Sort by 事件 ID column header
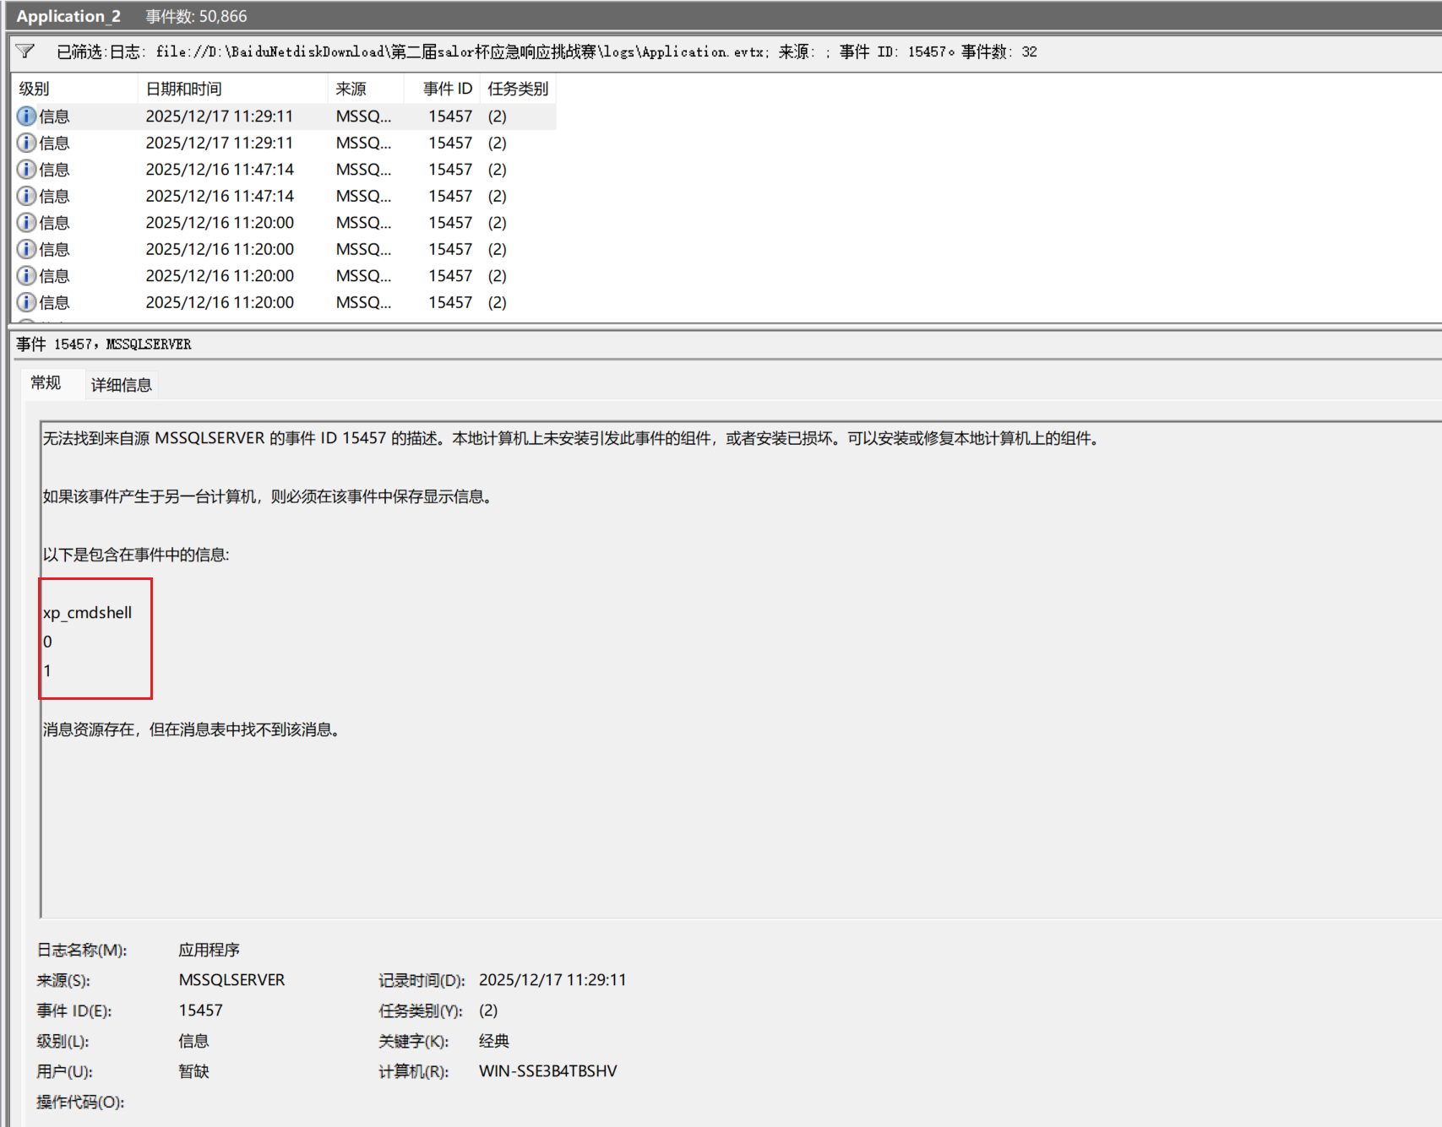The image size is (1442, 1127). click(x=442, y=89)
